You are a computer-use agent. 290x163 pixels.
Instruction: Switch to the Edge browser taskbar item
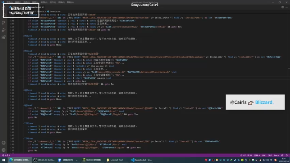pos(20,160)
